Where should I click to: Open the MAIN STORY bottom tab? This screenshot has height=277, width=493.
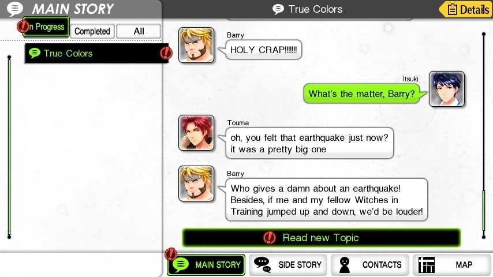coord(206,265)
